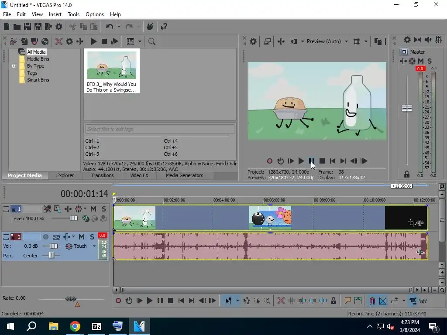Select Smart Bins folder in tree
This screenshot has width=447, height=335.
(x=38, y=80)
